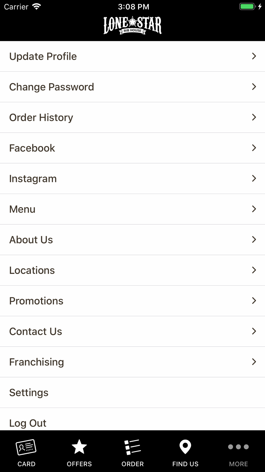Tap the Lone Star Rib House logo

(132, 25)
